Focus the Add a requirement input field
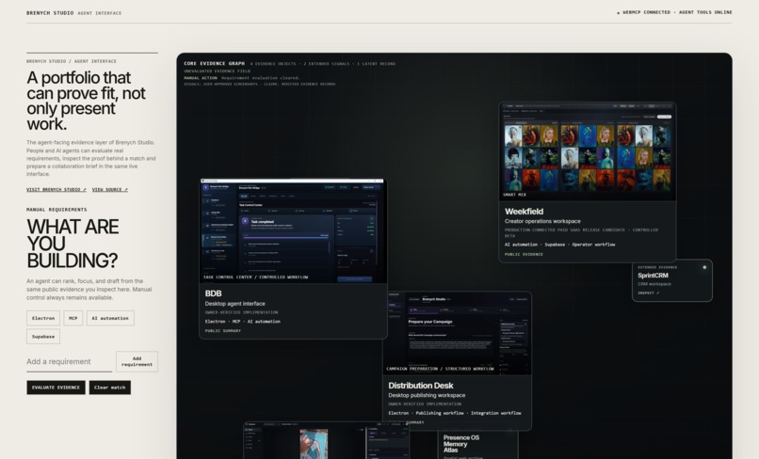This screenshot has width=759, height=459. pos(70,362)
